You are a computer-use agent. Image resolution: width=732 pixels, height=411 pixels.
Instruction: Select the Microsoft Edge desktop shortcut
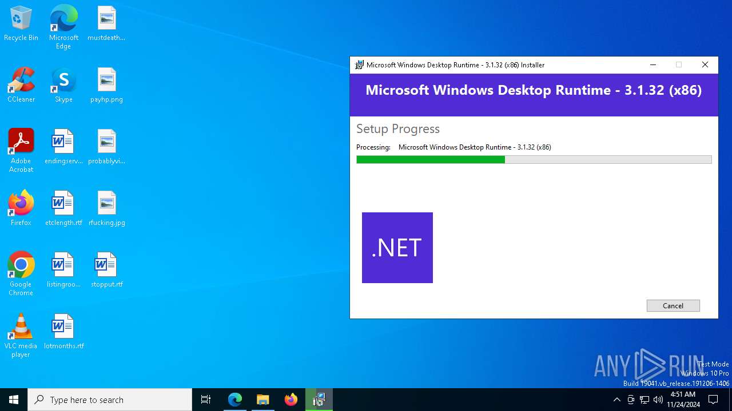click(63, 27)
